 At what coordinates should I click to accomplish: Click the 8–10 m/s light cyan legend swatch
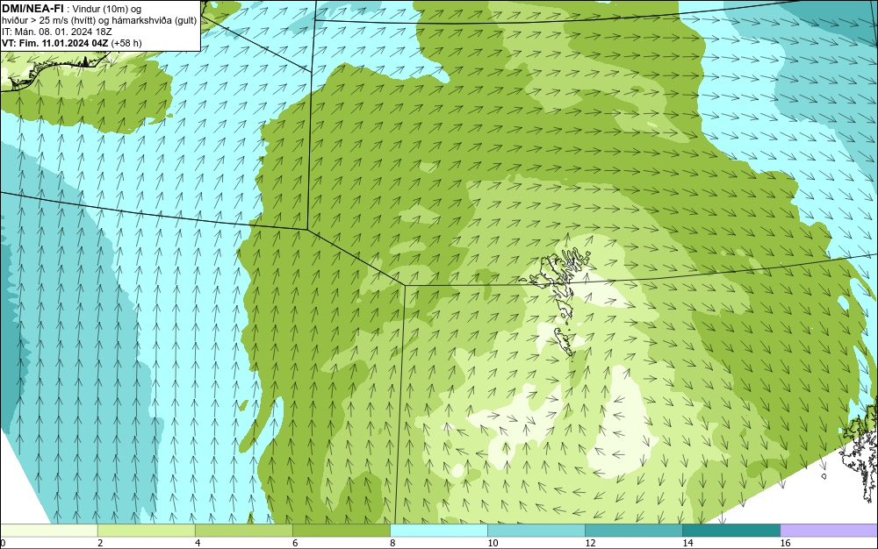click(x=439, y=530)
